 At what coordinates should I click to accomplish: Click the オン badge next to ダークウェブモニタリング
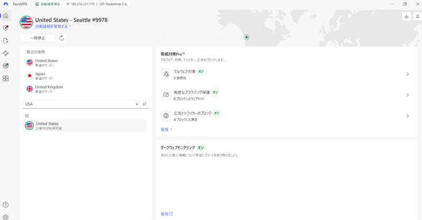click(x=200, y=148)
